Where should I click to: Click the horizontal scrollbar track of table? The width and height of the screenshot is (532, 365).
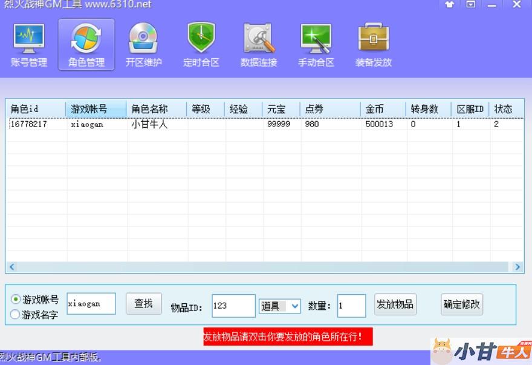pyautogui.click(x=263, y=267)
